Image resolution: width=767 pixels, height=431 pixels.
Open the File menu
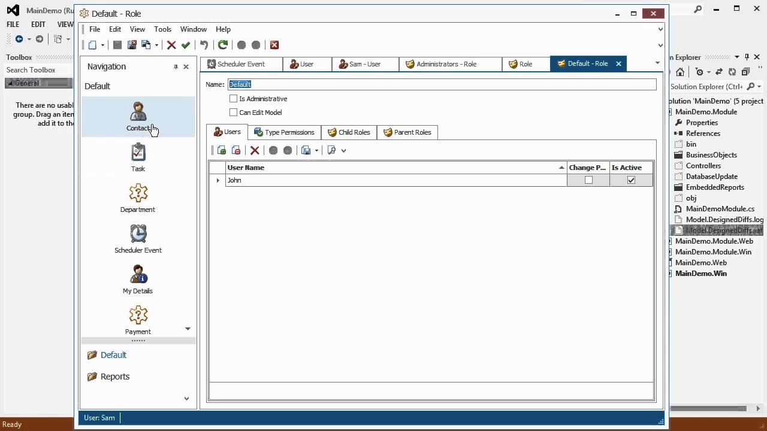point(95,29)
